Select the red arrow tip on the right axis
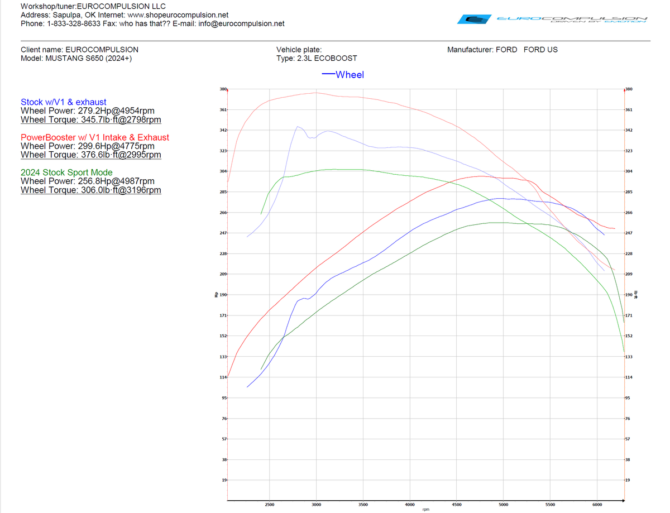 pyautogui.click(x=624, y=88)
